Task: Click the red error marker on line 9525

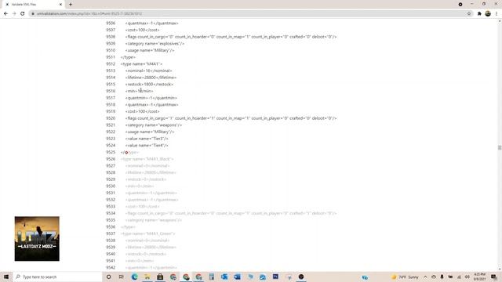Action: click(x=126, y=153)
